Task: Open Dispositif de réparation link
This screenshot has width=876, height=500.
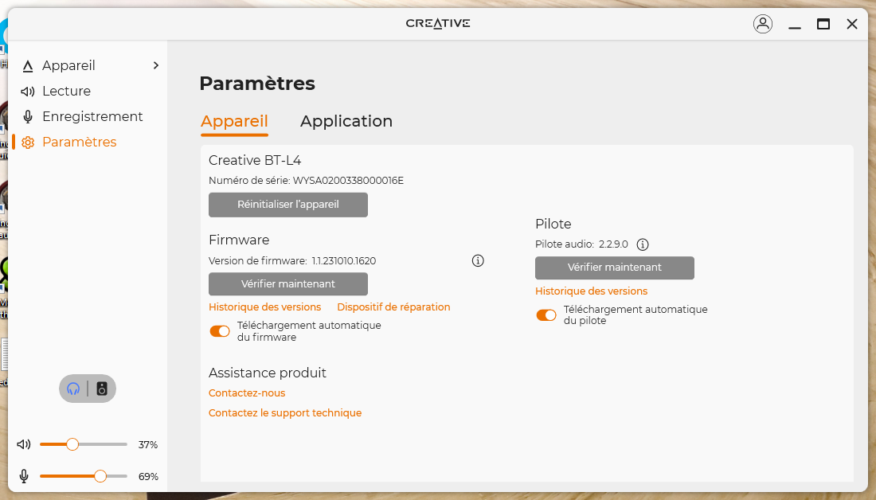Action: [x=393, y=307]
